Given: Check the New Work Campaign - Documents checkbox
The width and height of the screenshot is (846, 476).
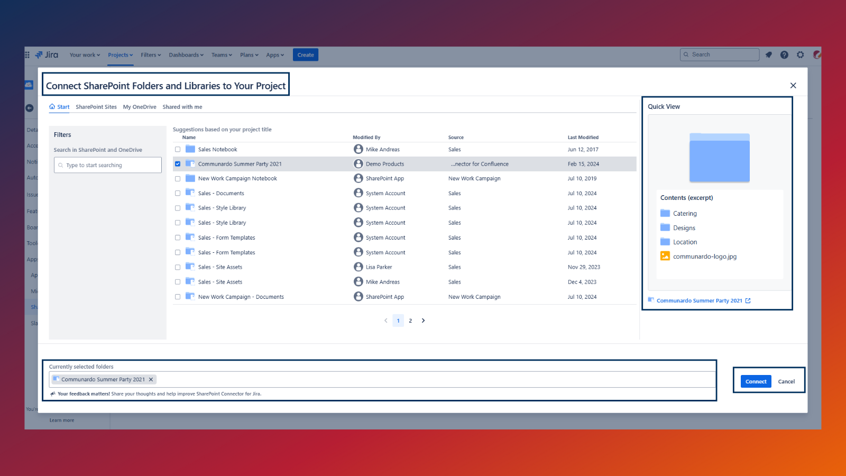Looking at the screenshot, I should 178,297.
